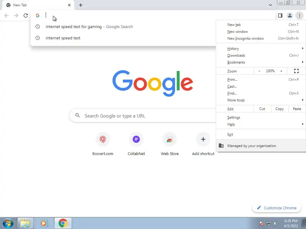The width and height of the screenshot is (306, 229).
Task: Open Settings from the menu
Action: tap(261, 117)
